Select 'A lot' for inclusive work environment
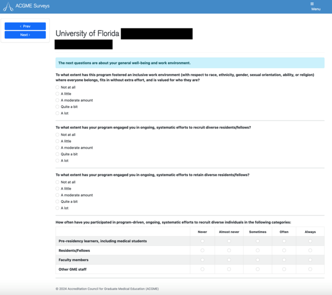 coord(57,113)
